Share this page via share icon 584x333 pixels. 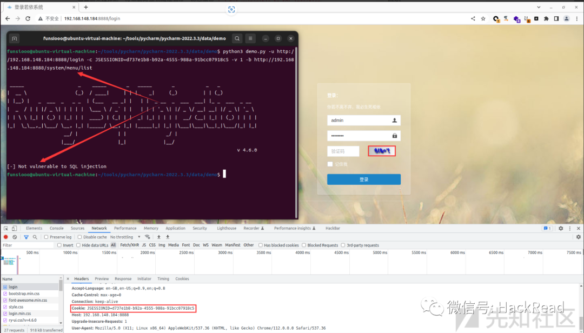pyautogui.click(x=473, y=18)
